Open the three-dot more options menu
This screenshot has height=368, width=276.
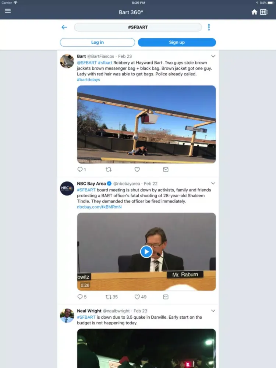(209, 27)
